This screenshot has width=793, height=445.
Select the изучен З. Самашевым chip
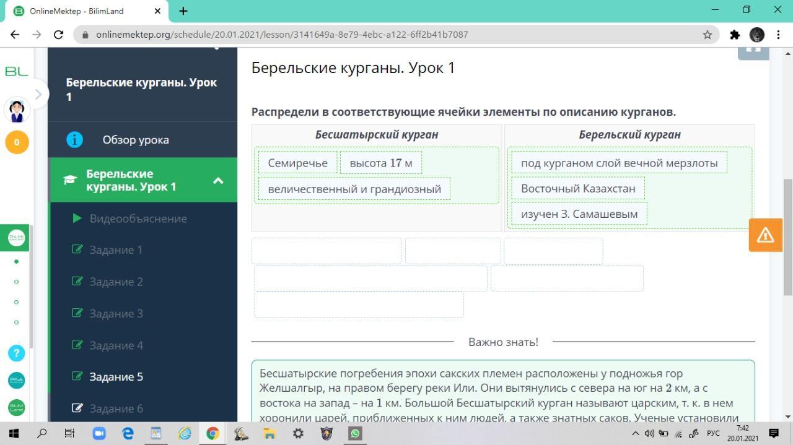click(x=579, y=214)
